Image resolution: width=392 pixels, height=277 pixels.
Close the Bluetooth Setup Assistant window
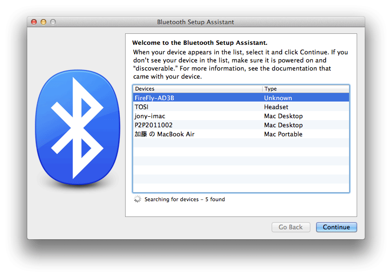pos(34,22)
